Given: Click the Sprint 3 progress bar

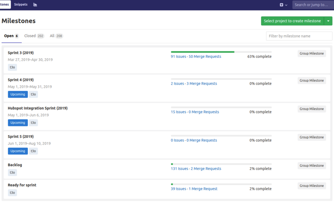Looking at the screenshot, I should 221,52.
